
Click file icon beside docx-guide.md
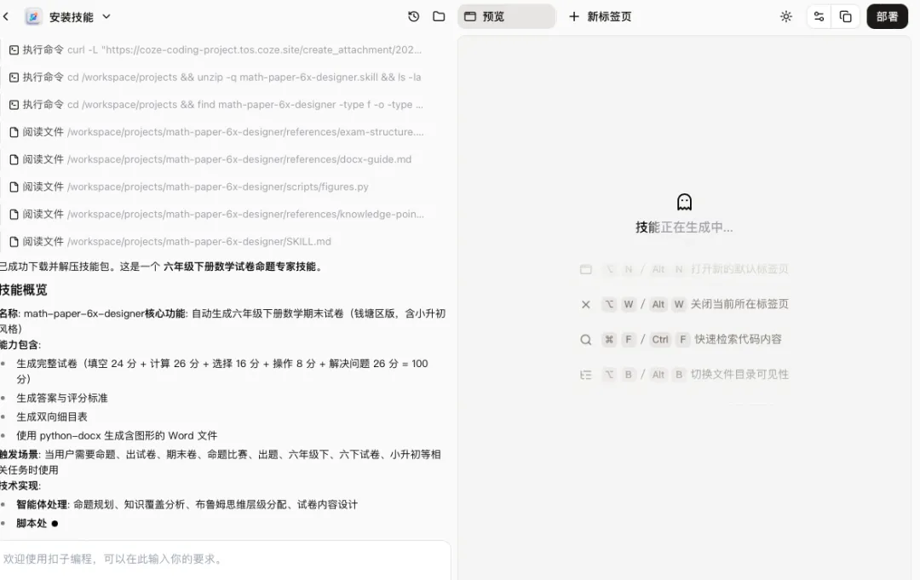[x=14, y=159]
